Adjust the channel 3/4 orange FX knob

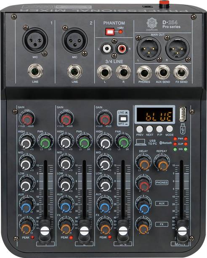104,227
